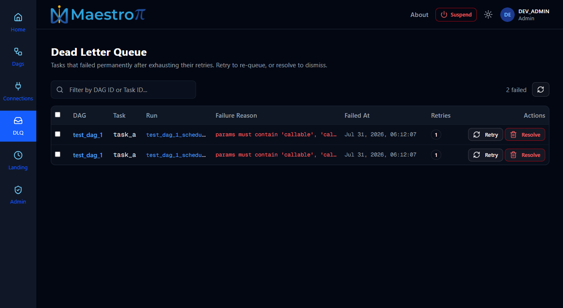Tick the select-all checkbox in the table header
The image size is (563, 308).
point(58,115)
